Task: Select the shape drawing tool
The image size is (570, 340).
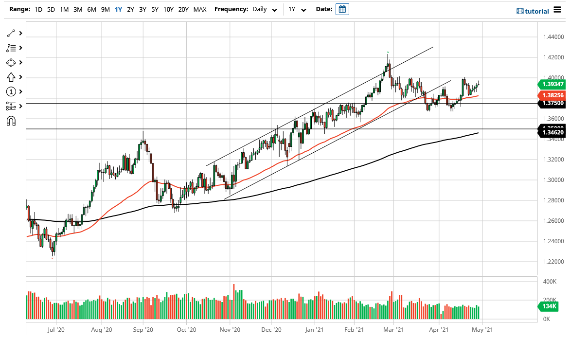Action: [10, 62]
